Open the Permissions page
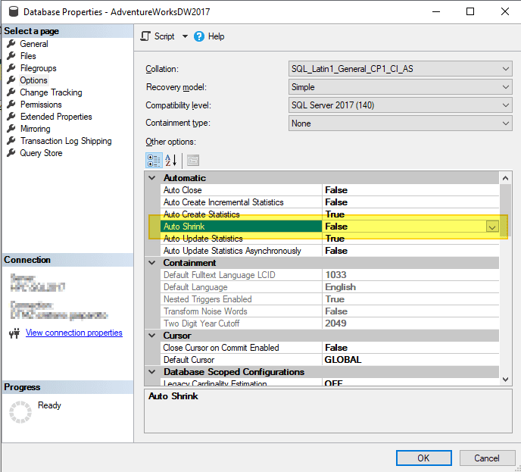 [41, 105]
